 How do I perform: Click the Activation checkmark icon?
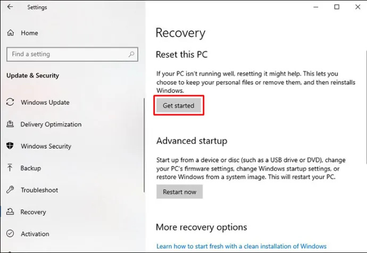[10, 233]
